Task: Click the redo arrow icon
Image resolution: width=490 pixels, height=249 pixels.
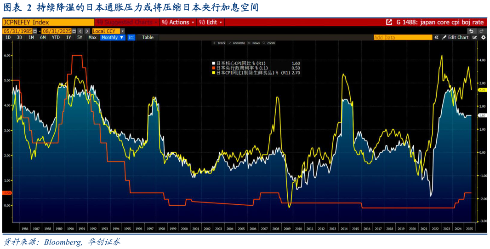Action: [x=482, y=31]
